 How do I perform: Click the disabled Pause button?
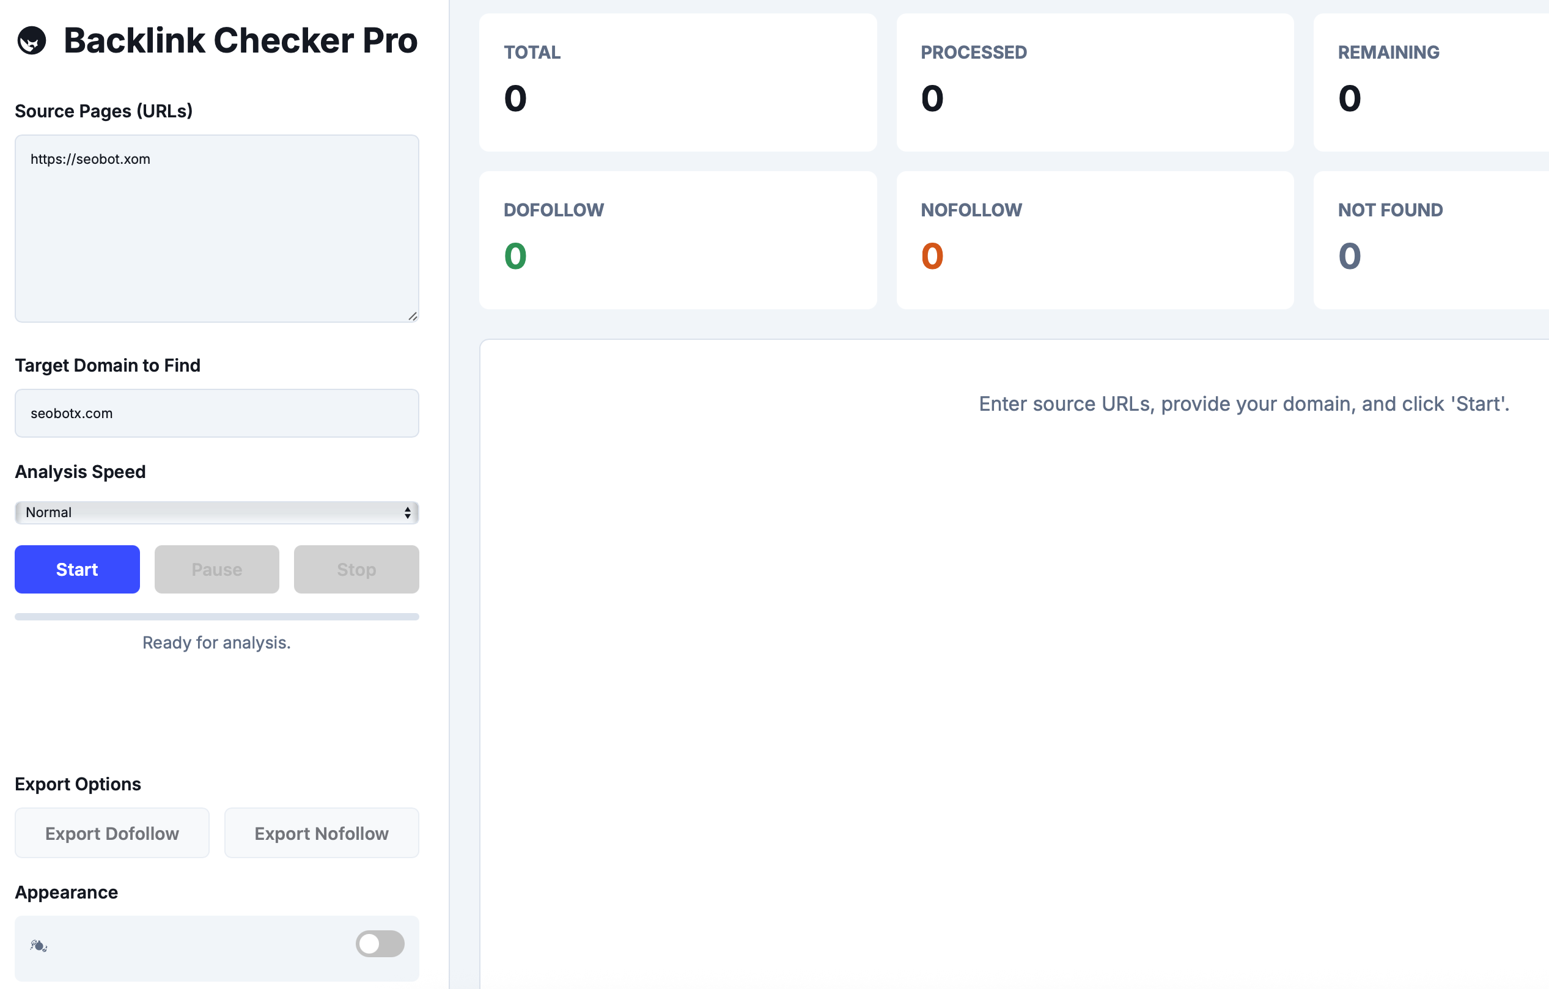tap(217, 569)
